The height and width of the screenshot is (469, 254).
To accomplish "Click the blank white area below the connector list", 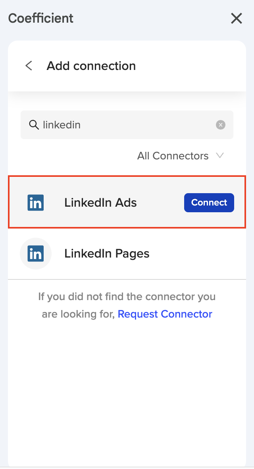I will [127, 390].
